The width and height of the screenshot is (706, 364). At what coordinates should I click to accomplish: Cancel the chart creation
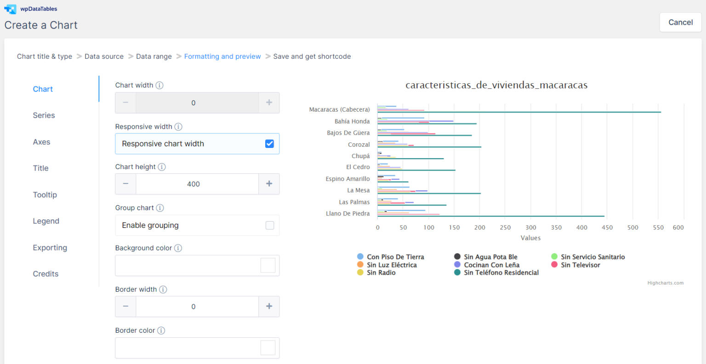(680, 22)
